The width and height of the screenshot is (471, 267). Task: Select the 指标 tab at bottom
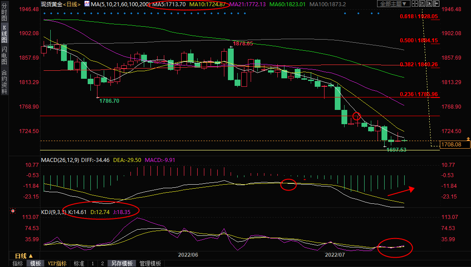[18, 263]
